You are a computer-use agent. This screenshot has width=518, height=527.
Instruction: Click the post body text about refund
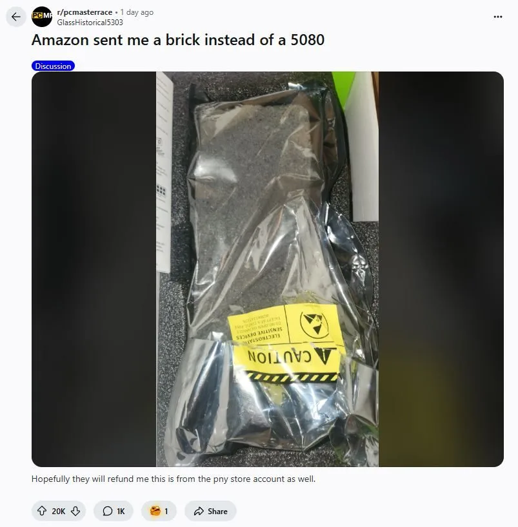pyautogui.click(x=174, y=479)
